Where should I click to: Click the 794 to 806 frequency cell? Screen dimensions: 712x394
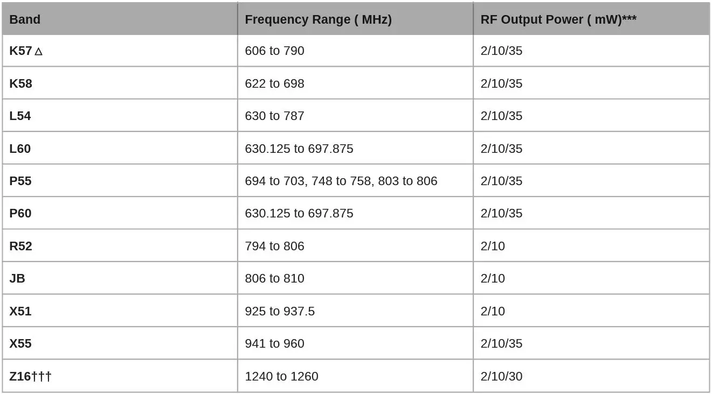pyautogui.click(x=274, y=246)
